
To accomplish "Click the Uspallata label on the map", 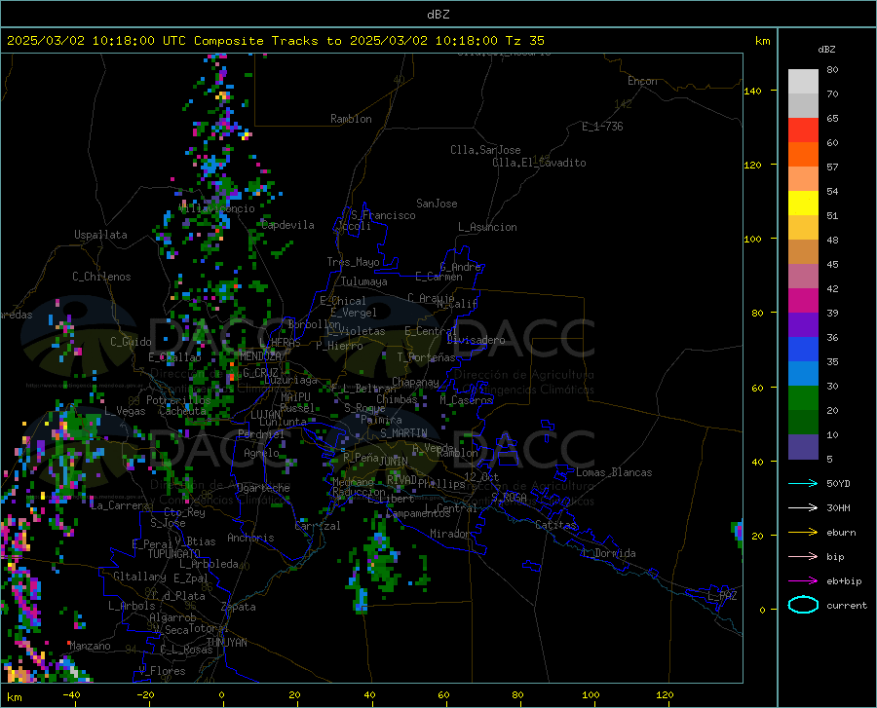I will [100, 235].
